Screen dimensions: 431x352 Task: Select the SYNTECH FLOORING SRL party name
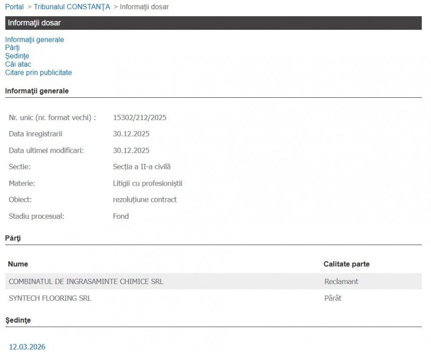(50, 298)
